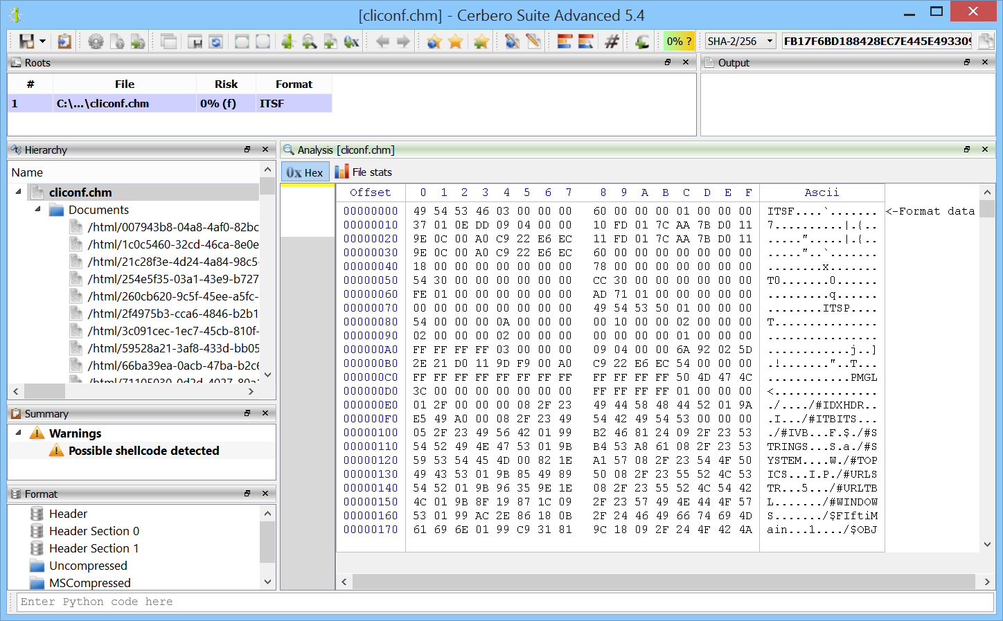Screen dimensions: 1003x621
Task: Click the back arrow navigation icon
Action: coord(382,42)
